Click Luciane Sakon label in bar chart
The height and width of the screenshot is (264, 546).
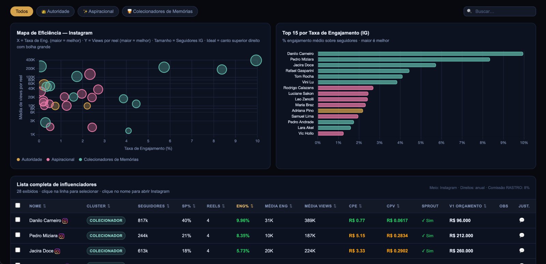pos(301,94)
